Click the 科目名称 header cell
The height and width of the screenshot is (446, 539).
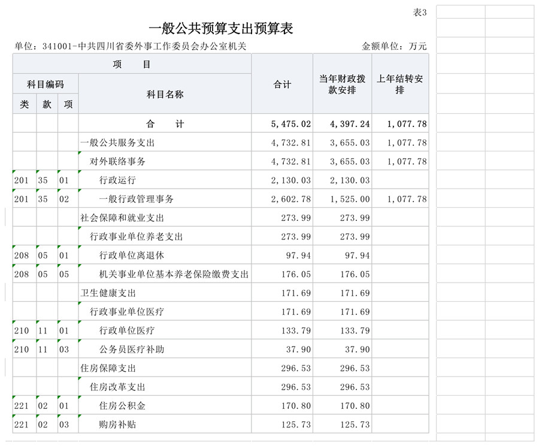coord(165,94)
